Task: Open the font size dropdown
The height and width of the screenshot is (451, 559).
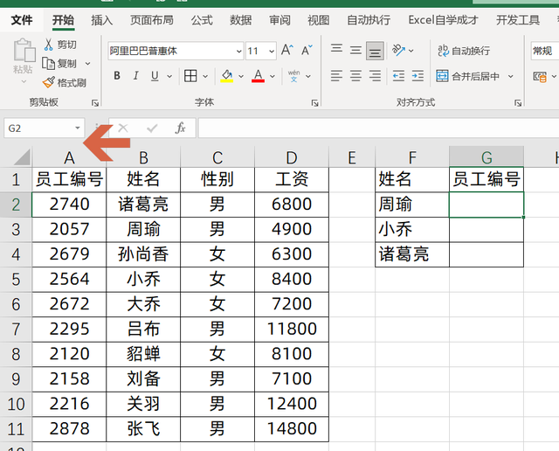Action: [x=272, y=51]
